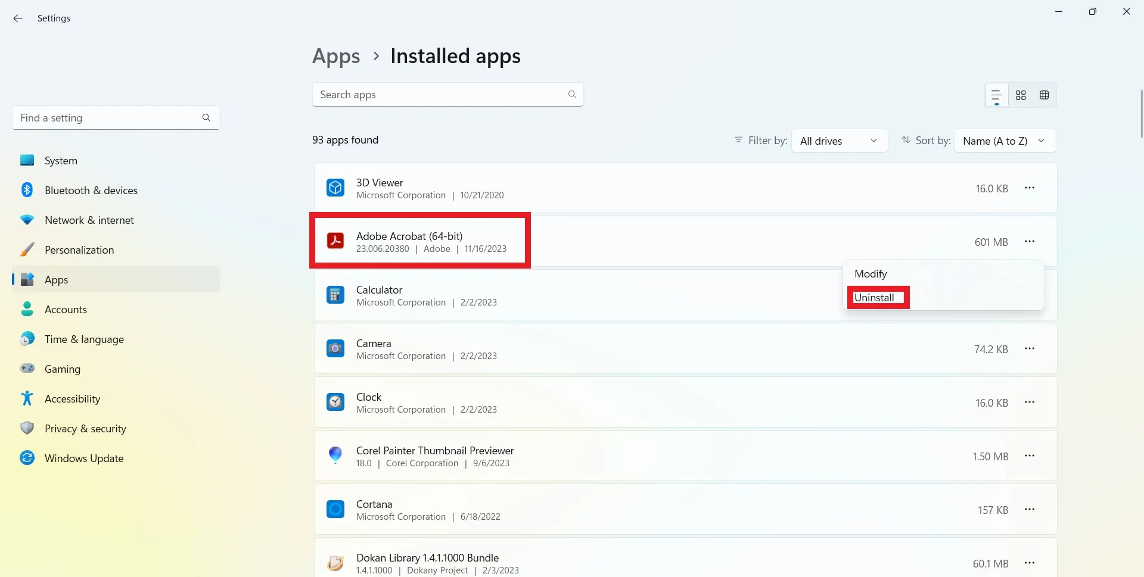Click the filter funnel icon beside Filter by
The height and width of the screenshot is (577, 1144).
point(739,141)
